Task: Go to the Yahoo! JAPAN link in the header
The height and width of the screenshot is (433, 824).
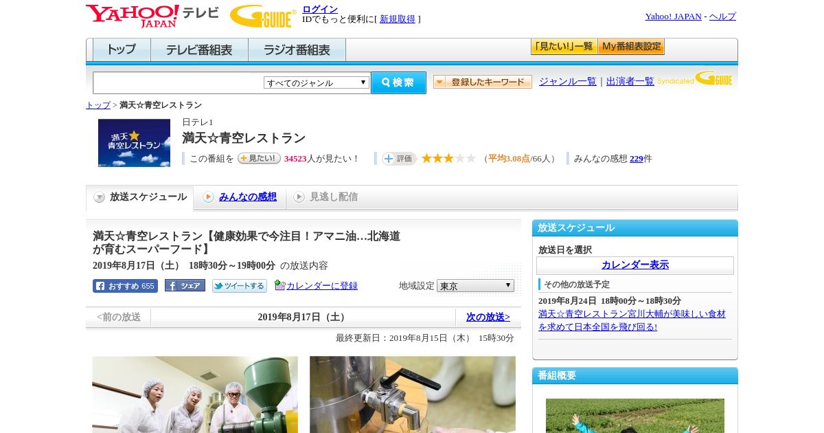Action: [x=673, y=16]
